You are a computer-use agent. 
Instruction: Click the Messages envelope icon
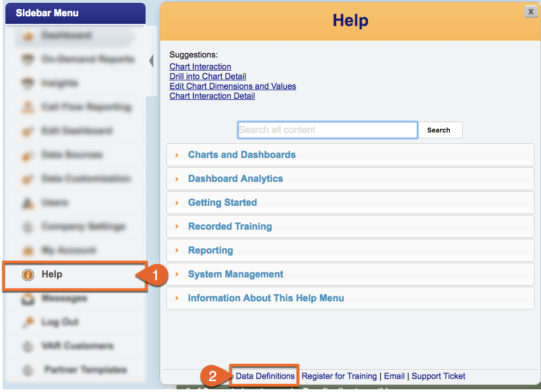tap(27, 299)
